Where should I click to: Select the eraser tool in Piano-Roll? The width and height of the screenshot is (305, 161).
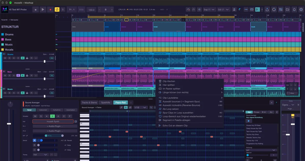[130, 107]
